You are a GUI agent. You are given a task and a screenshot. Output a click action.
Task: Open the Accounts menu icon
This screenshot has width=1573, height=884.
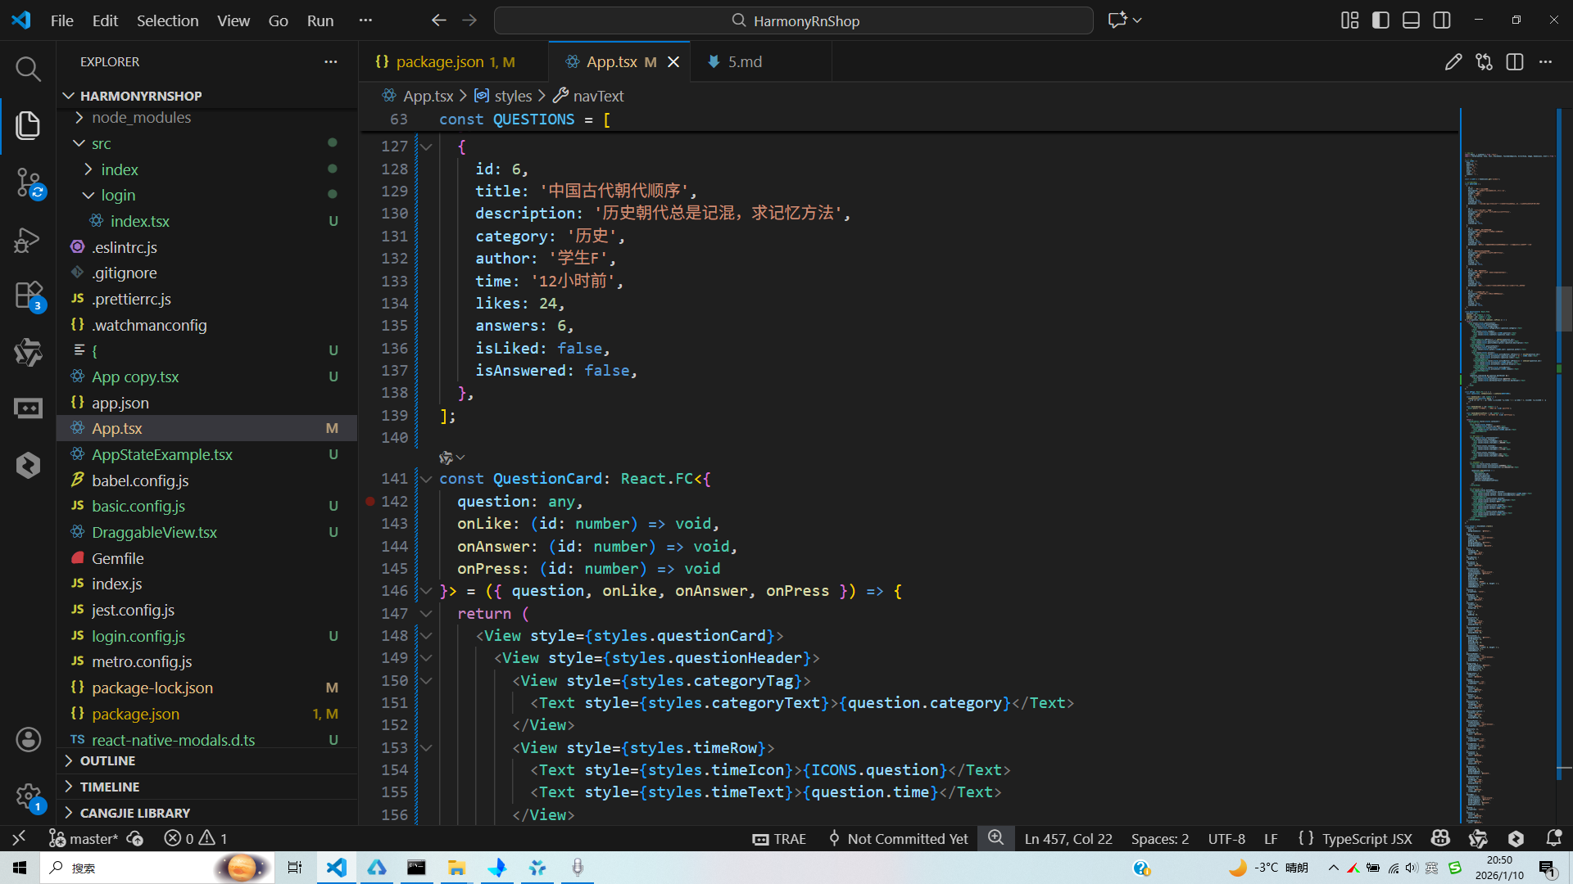point(28,740)
